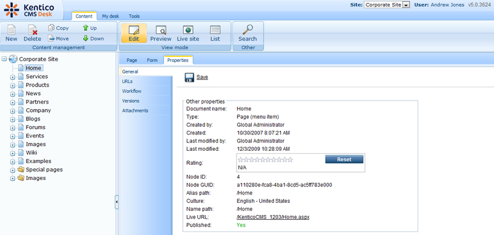Collapse the content tree side panel

[117, 202]
